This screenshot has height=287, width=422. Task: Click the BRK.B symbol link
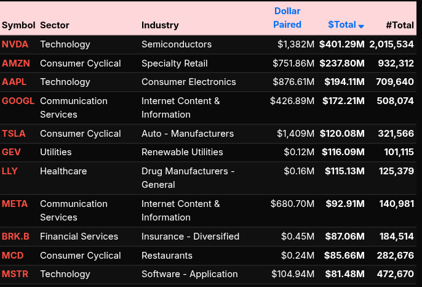pos(17,236)
